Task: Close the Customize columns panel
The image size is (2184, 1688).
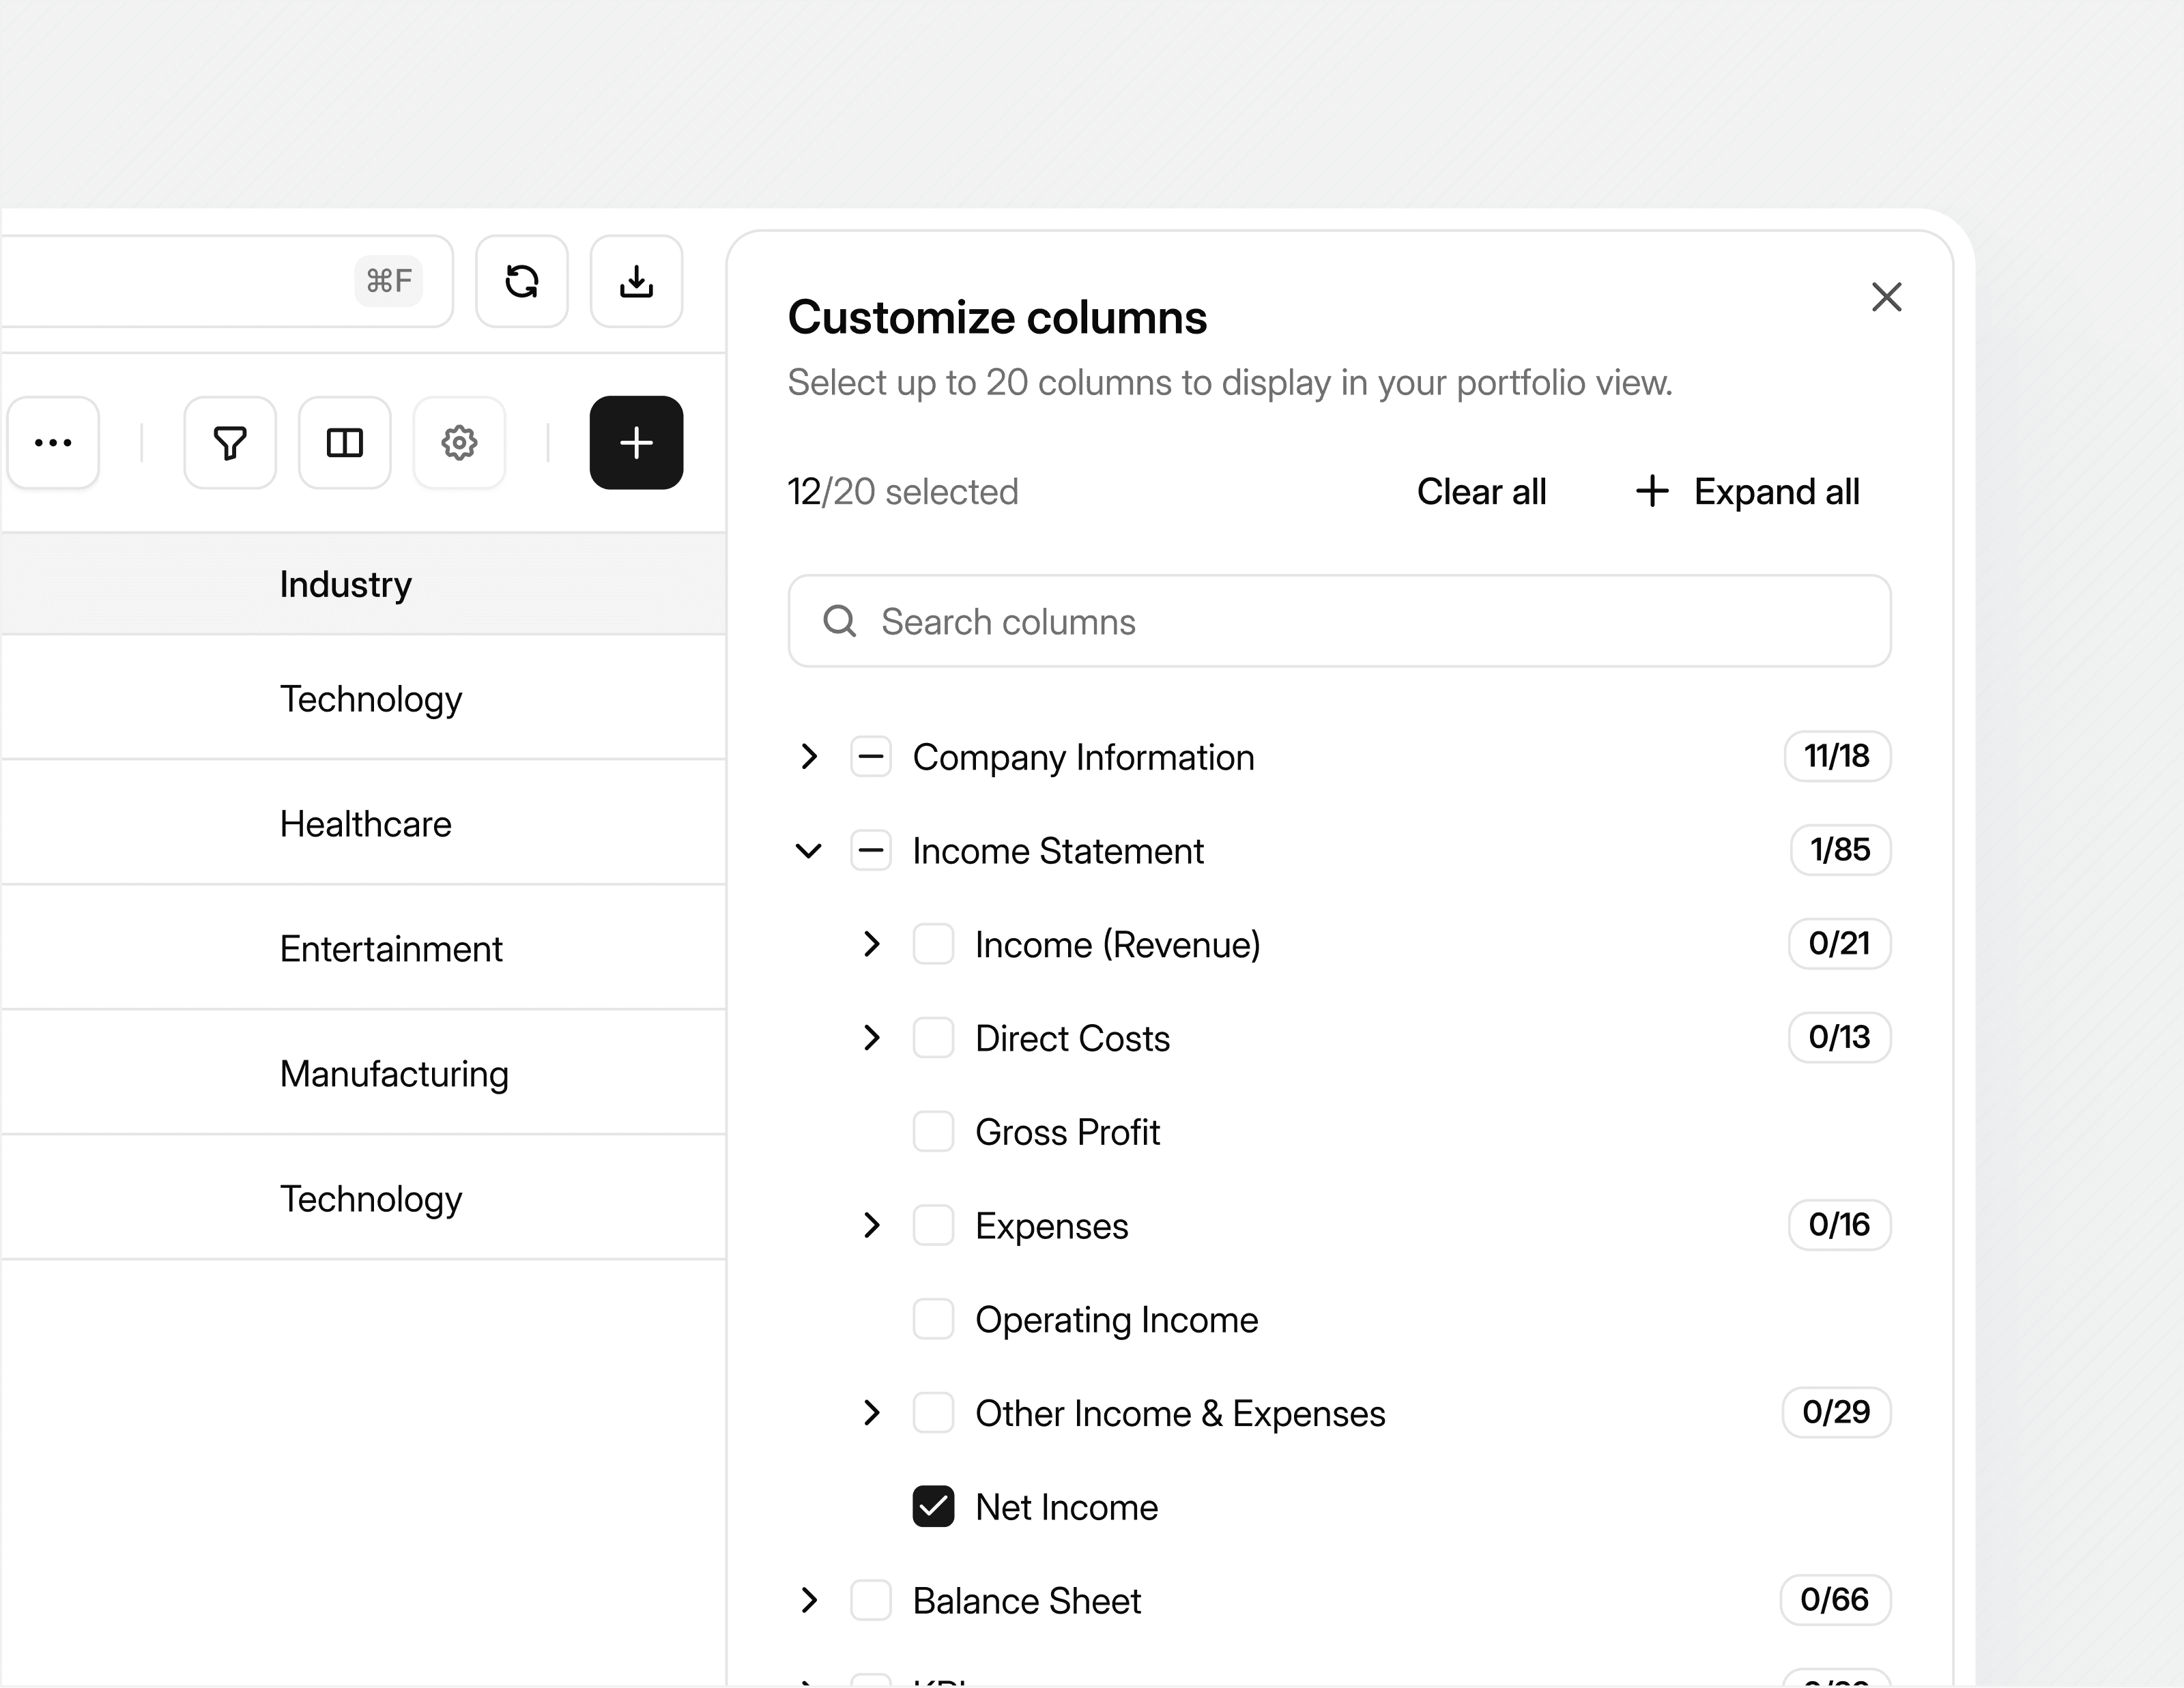Action: pos(1886,297)
